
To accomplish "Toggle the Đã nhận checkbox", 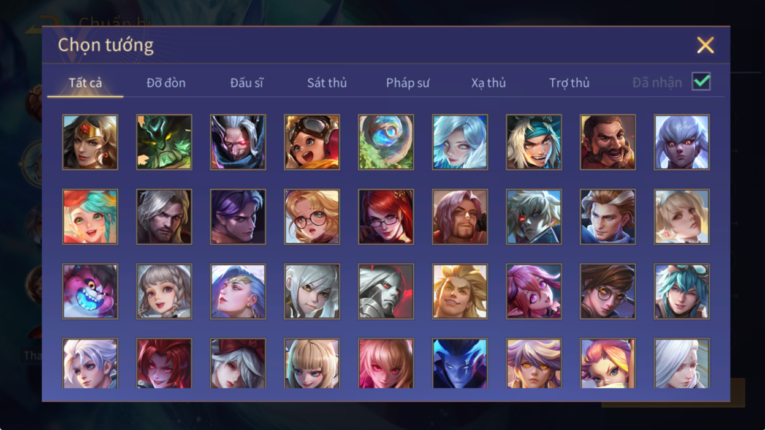I will point(701,81).
